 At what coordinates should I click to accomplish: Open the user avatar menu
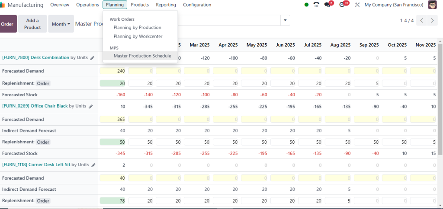pyautogui.click(x=432, y=5)
